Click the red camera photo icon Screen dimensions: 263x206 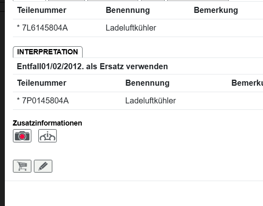[x=22, y=136]
